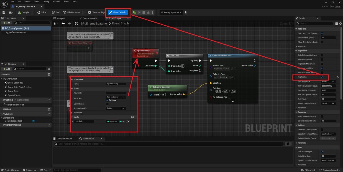Viewport: 343px width, 172px height.
Task: Open My Blueprint settings gear
Action: point(48,69)
